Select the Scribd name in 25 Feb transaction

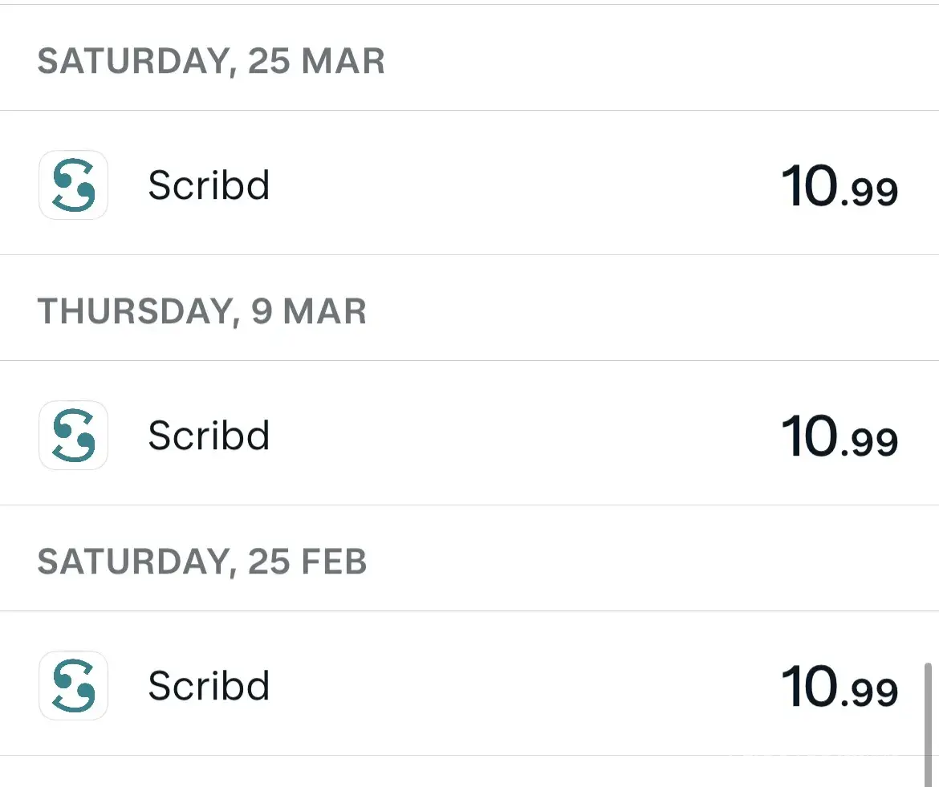pos(209,686)
